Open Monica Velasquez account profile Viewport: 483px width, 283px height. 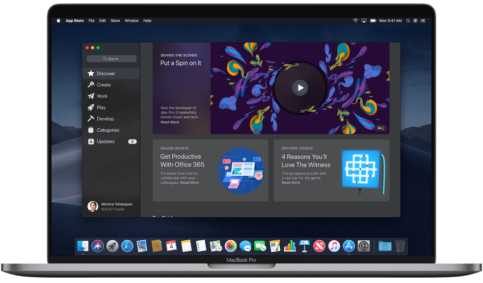[x=110, y=206]
